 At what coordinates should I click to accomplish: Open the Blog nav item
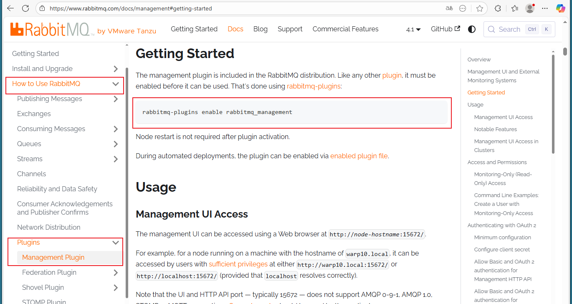(260, 29)
